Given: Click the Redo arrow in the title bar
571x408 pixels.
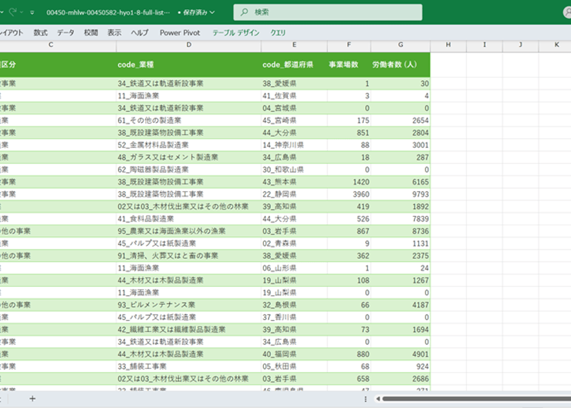Looking at the screenshot, I should click(x=13, y=12).
